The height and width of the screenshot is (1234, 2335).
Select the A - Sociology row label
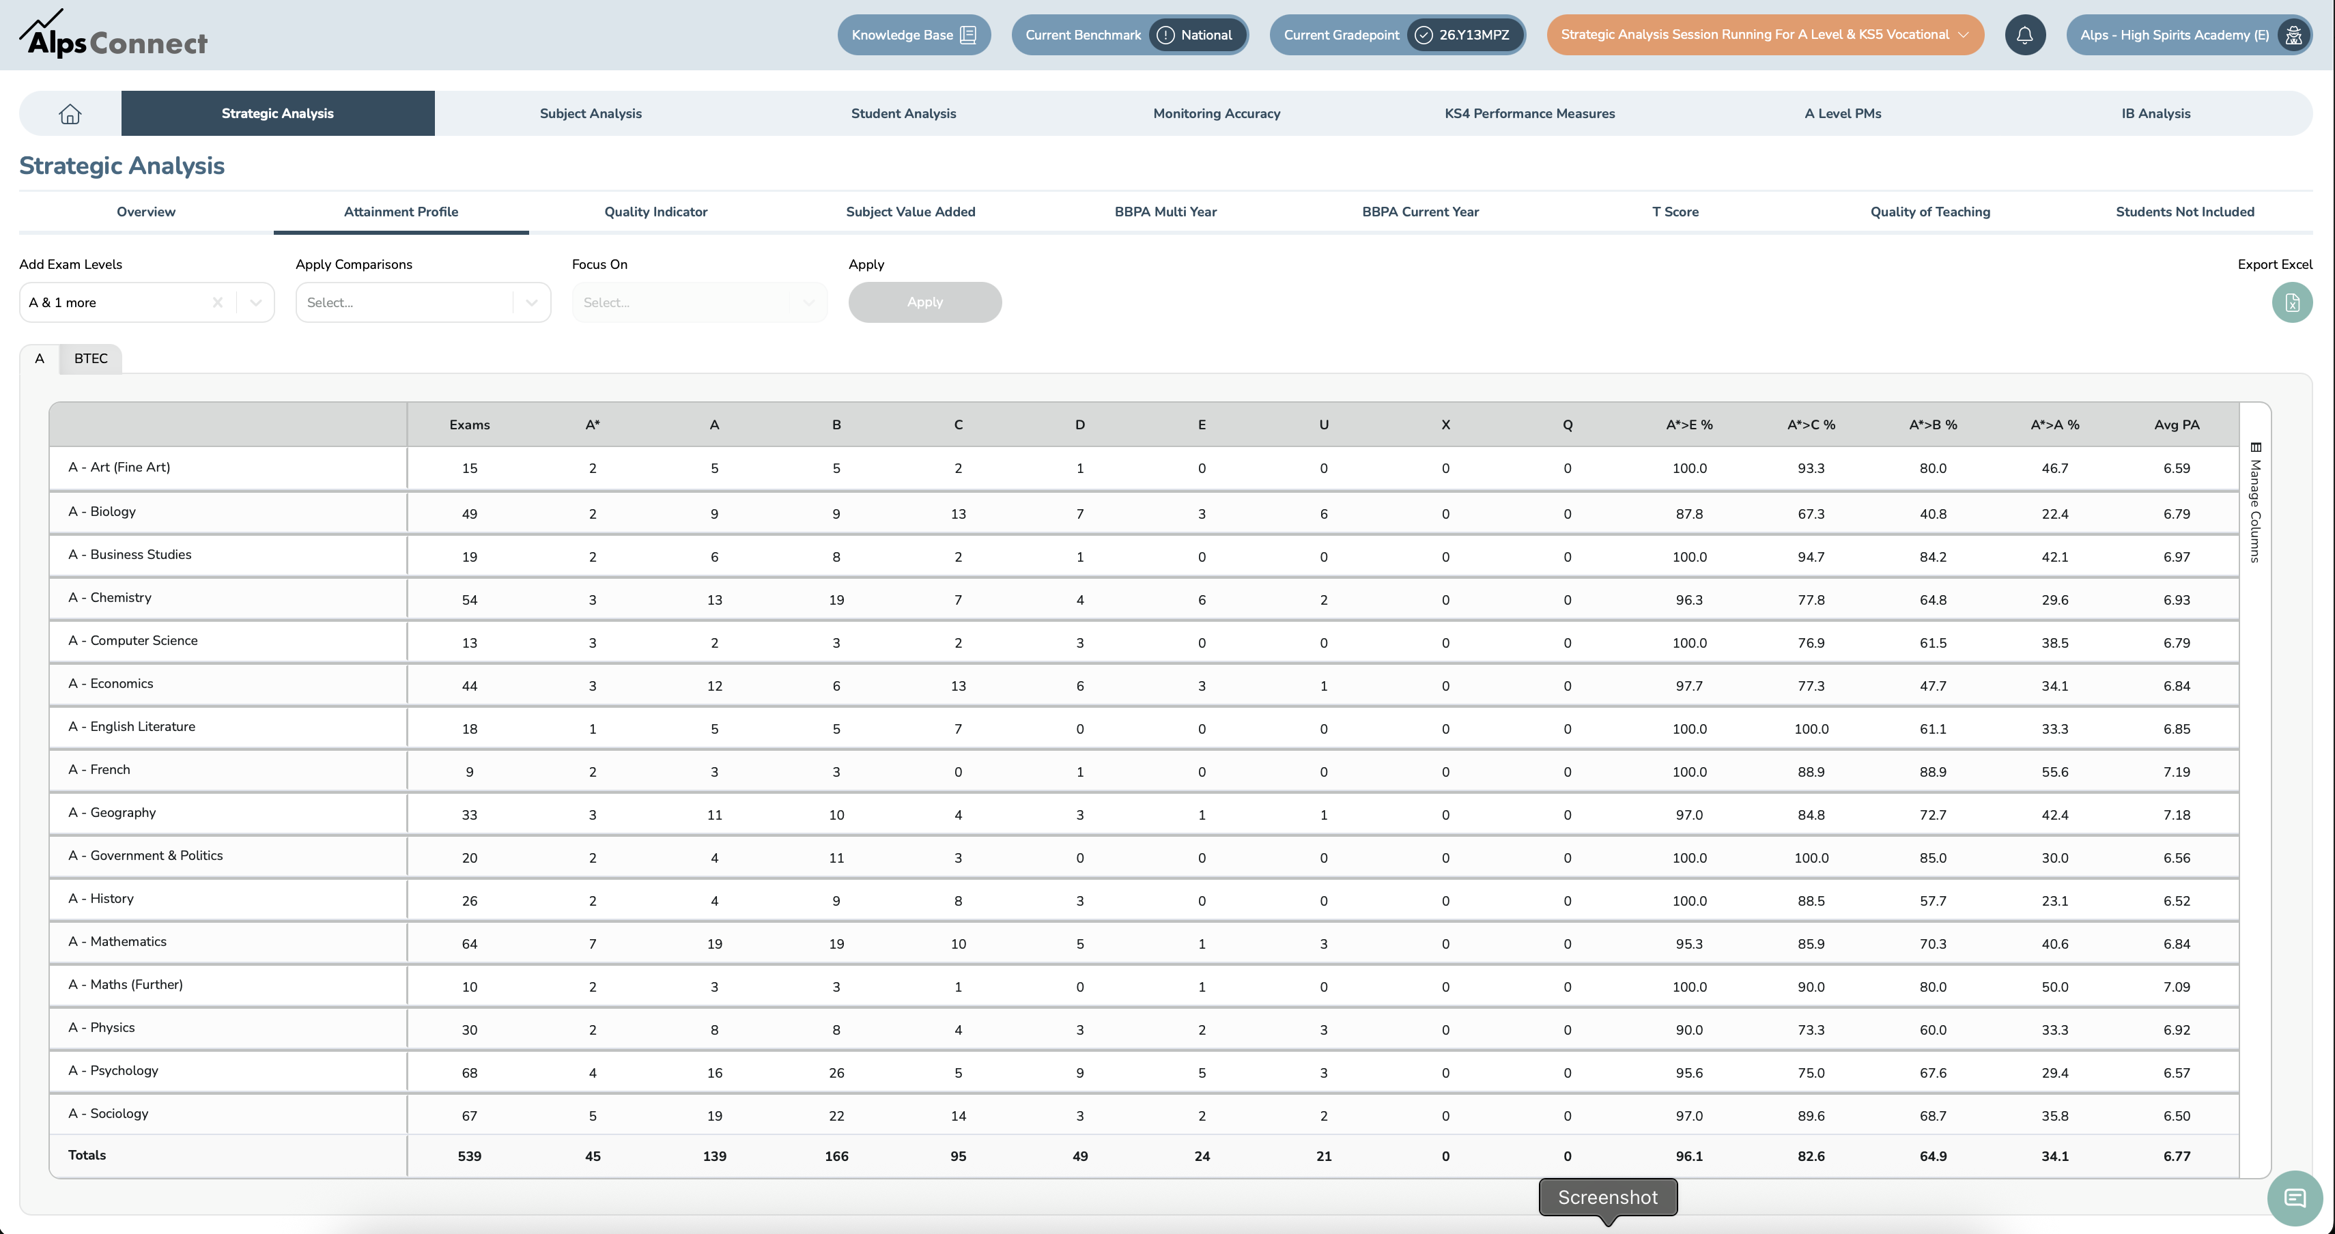(109, 1115)
